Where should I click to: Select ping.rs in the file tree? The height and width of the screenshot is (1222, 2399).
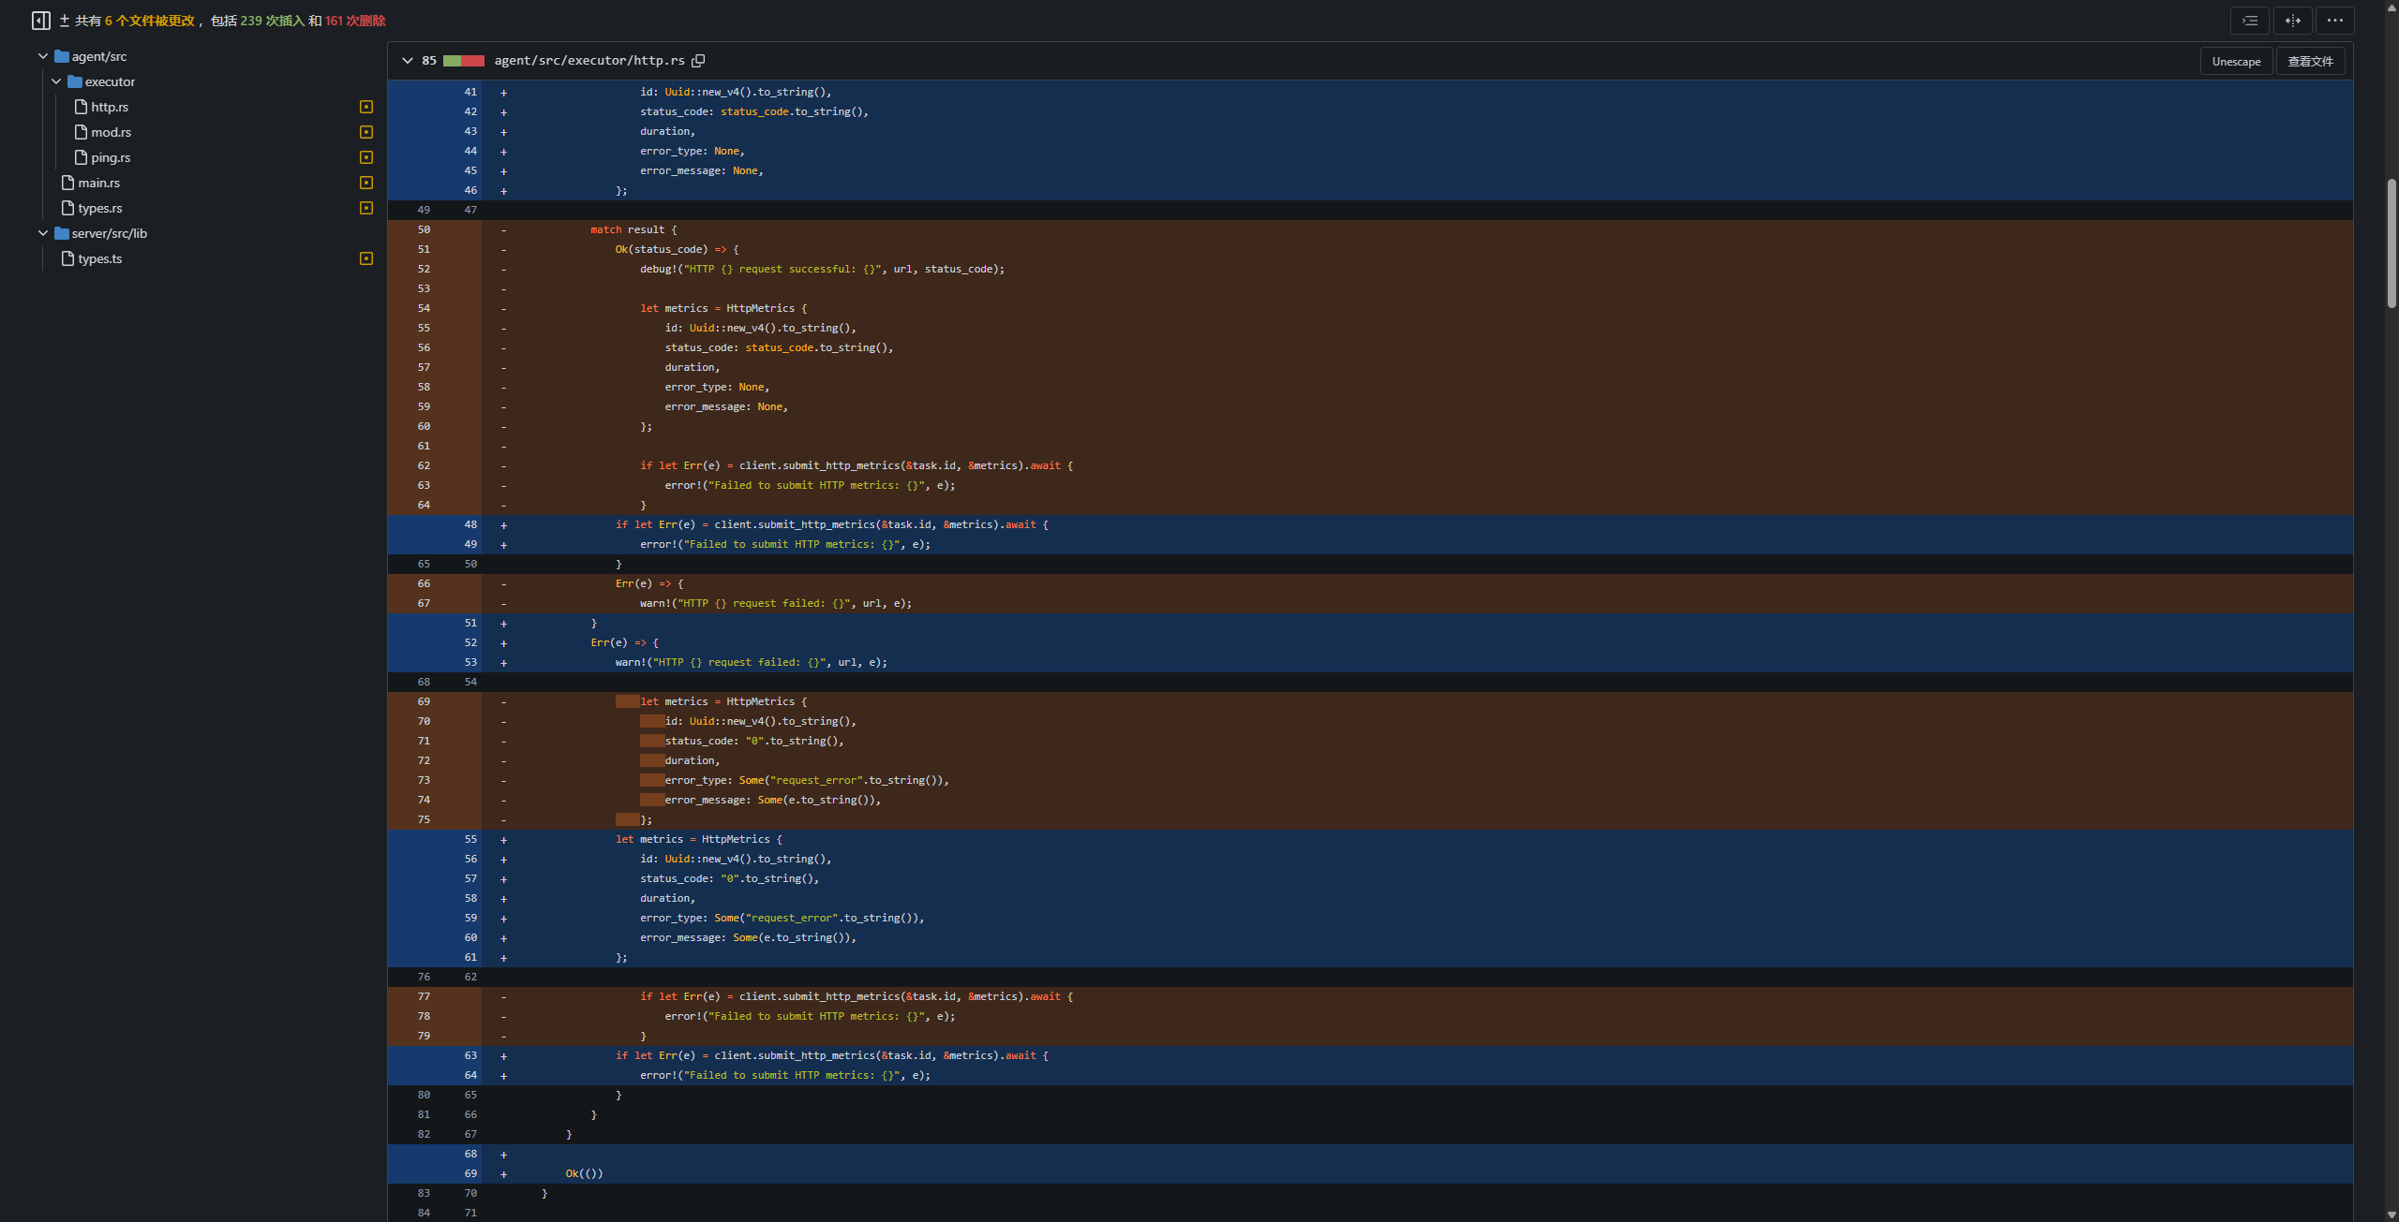click(x=111, y=157)
